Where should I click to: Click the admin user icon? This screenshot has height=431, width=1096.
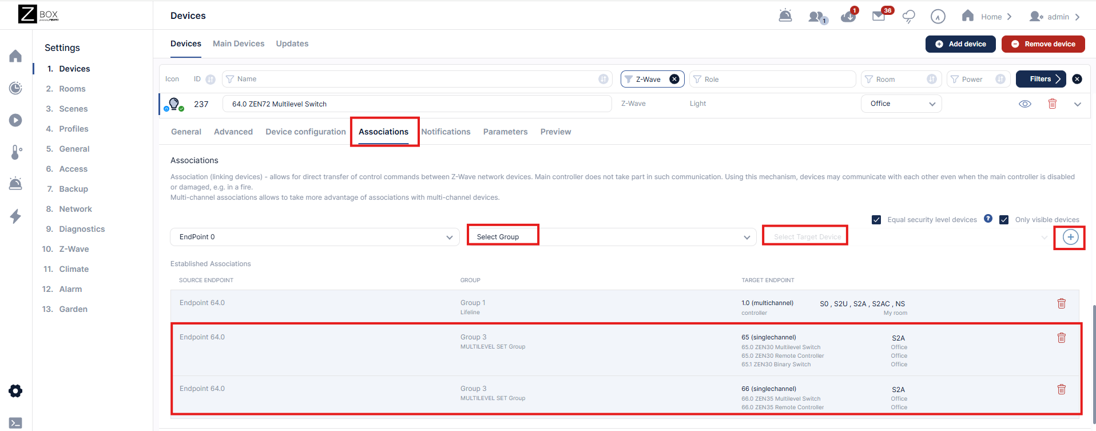click(1036, 17)
